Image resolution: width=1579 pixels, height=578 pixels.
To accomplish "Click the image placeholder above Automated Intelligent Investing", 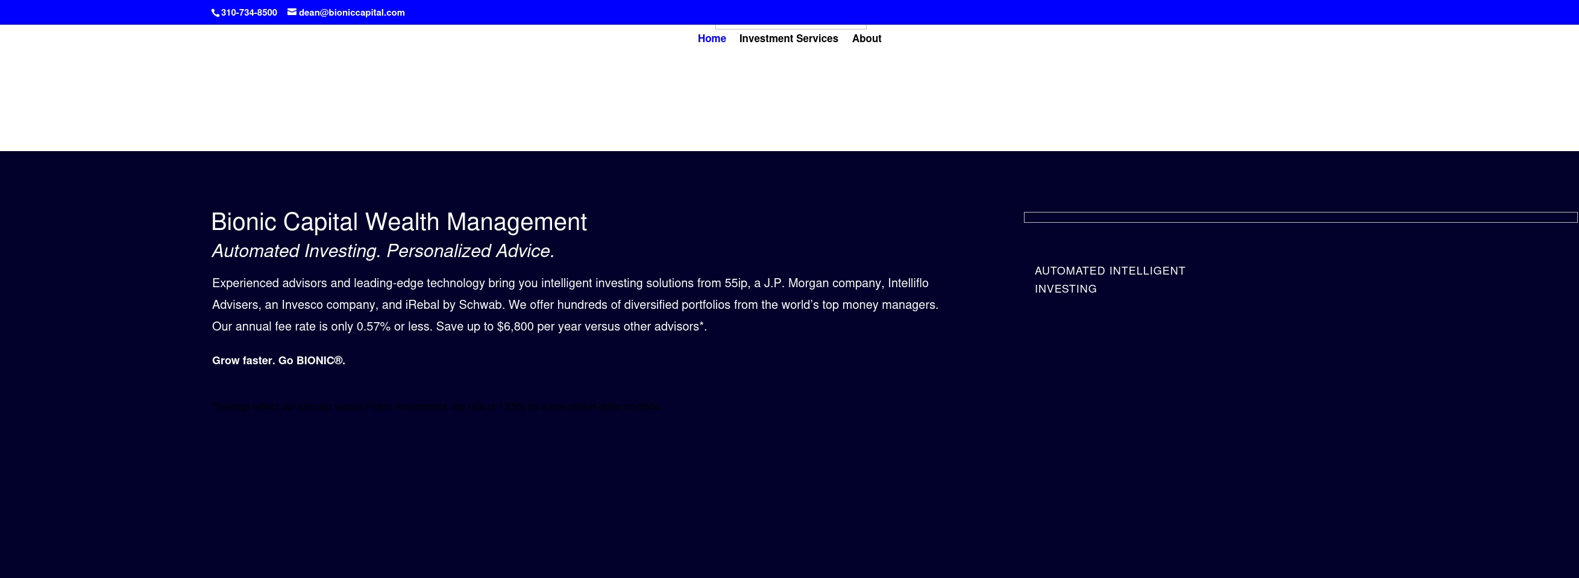I will point(1300,217).
